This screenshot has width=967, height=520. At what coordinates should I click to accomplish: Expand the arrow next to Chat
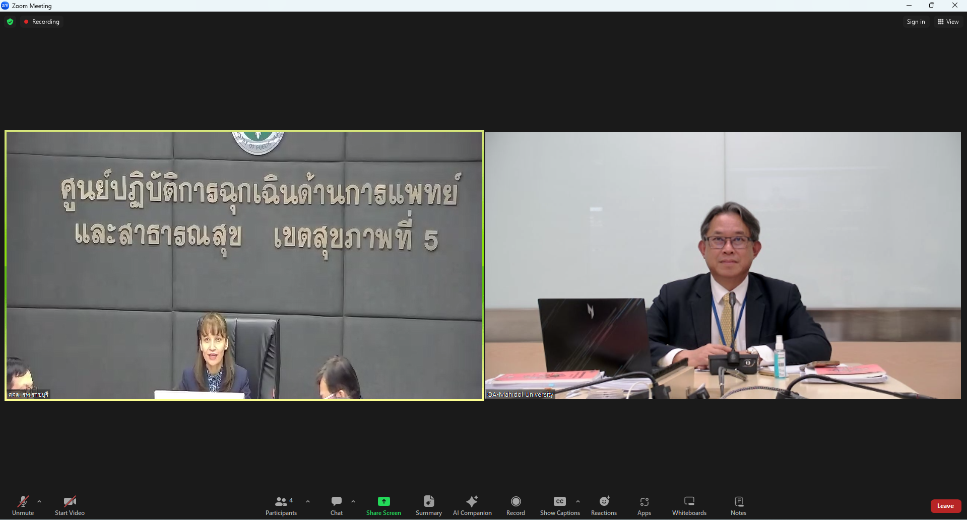(353, 501)
